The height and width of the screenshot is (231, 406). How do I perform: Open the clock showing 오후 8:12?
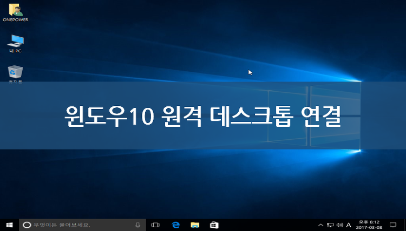coord(369,225)
